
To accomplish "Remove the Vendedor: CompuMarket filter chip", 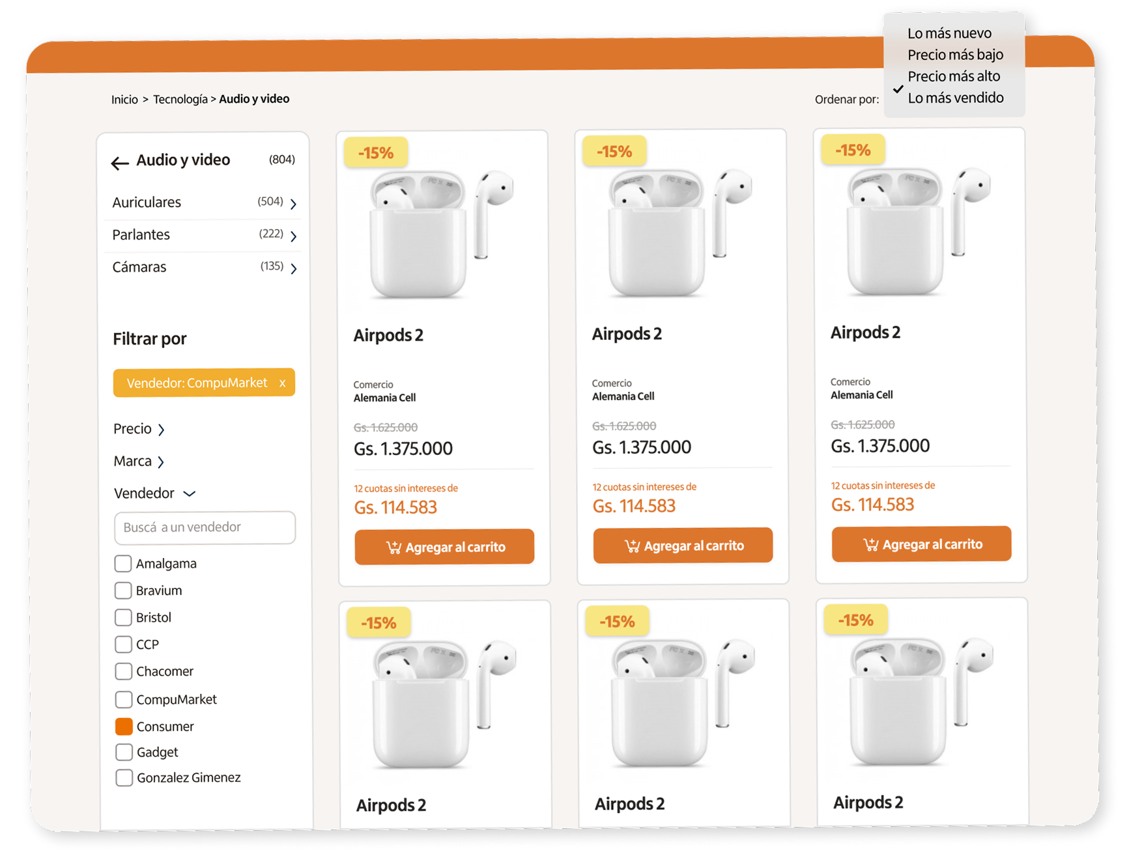I will coord(282,383).
